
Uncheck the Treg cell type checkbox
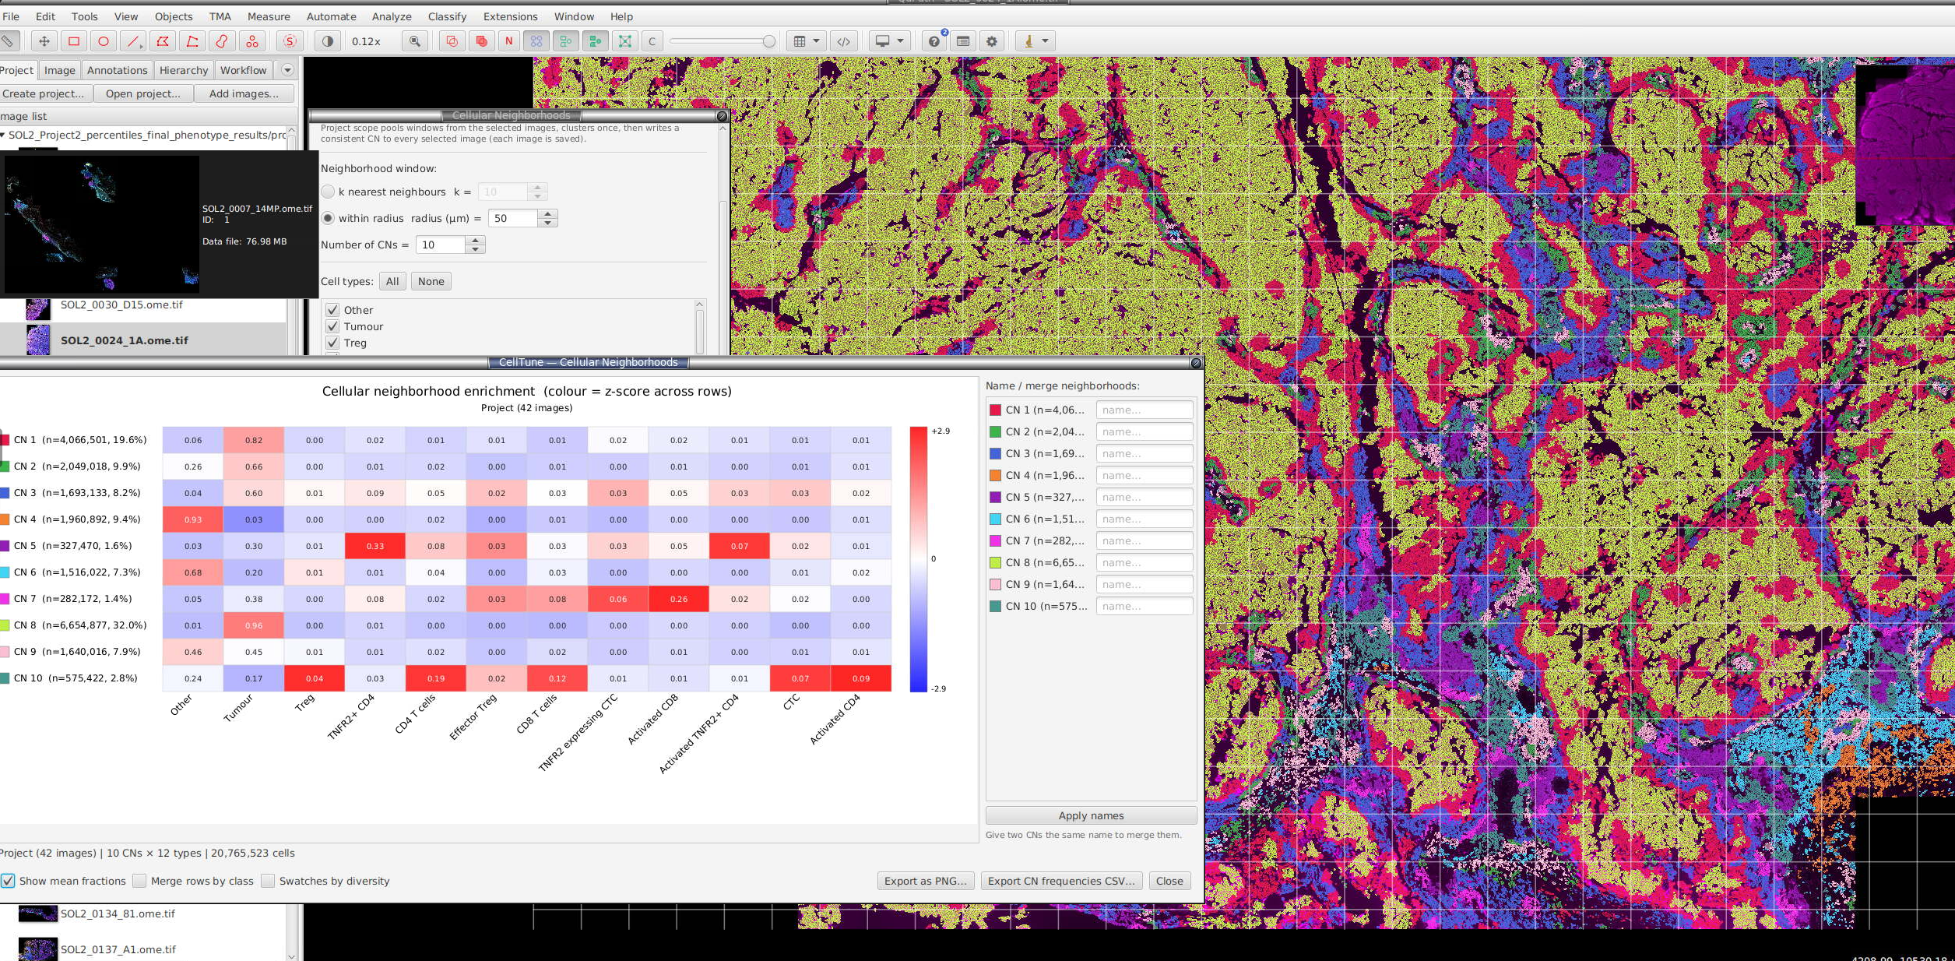click(332, 343)
